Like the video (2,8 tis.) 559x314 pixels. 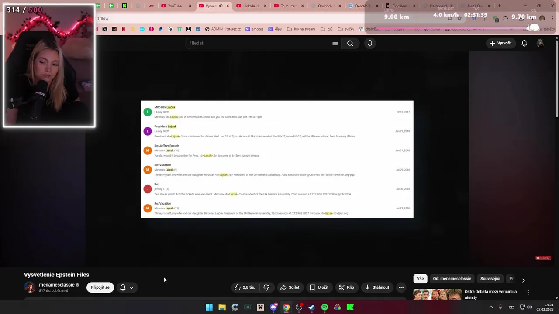pyautogui.click(x=245, y=287)
